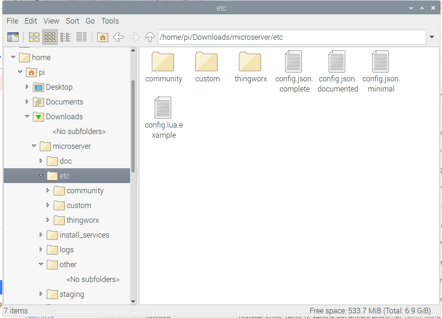Switch to thumbnail view mode
Image resolution: width=442 pixels, height=318 pixels.
coord(50,37)
